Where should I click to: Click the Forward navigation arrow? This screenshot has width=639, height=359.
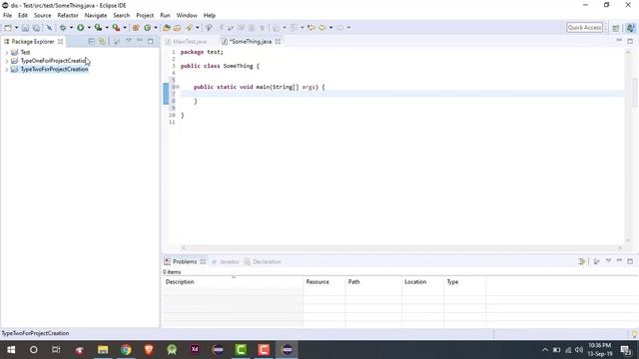coord(339,28)
